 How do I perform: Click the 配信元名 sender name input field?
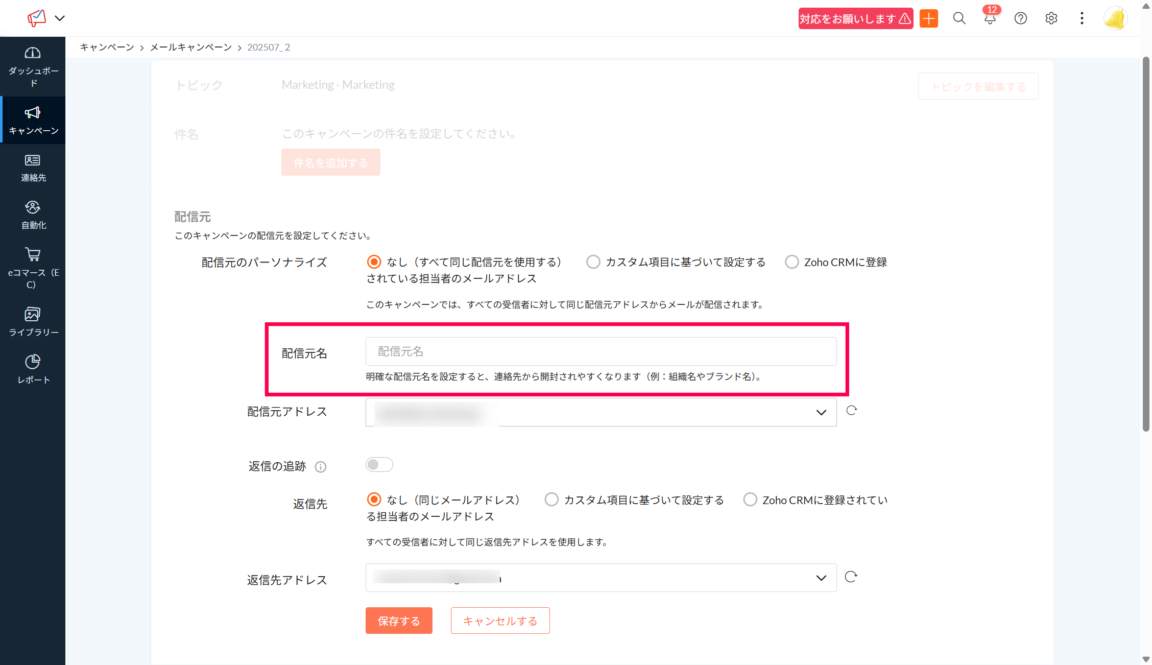tap(601, 351)
